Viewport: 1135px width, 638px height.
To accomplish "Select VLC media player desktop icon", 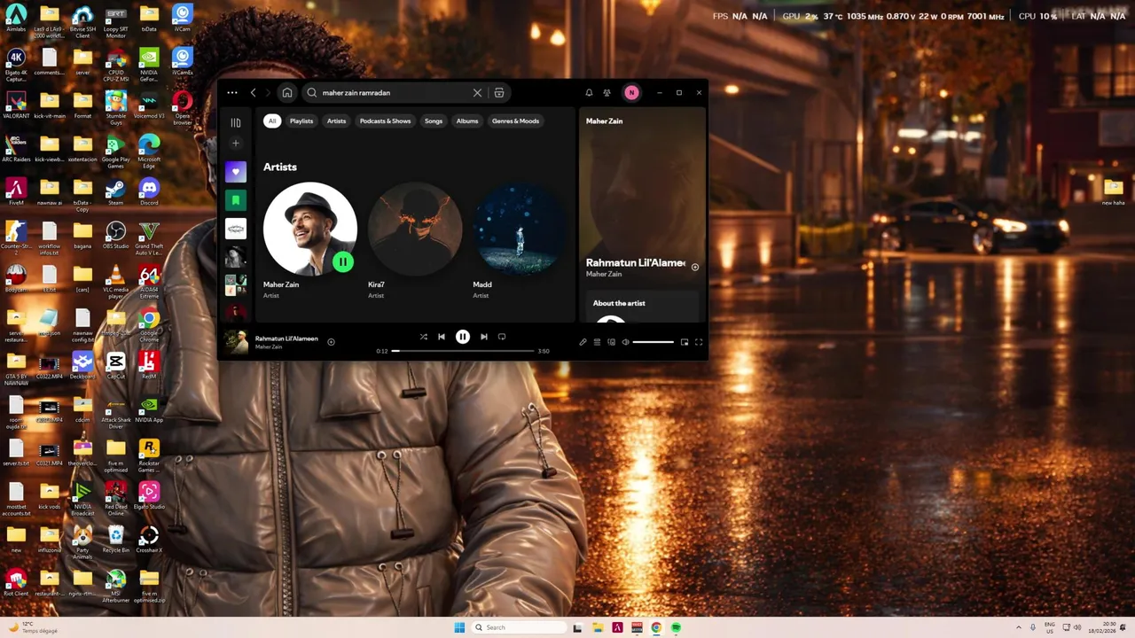I will pos(115,281).
